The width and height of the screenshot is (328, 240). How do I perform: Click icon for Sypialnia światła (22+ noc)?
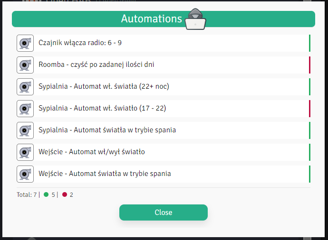[x=25, y=87]
